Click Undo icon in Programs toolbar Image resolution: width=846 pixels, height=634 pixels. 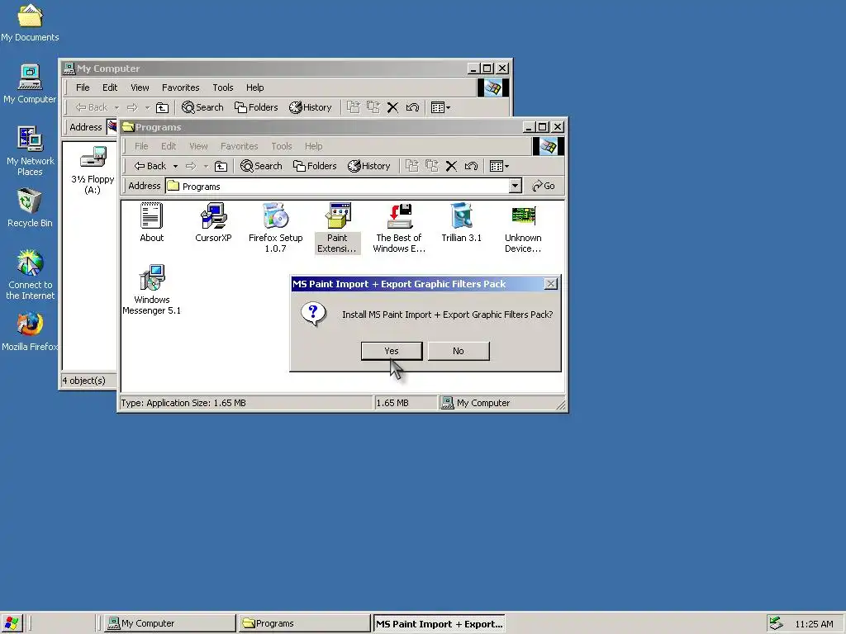click(x=471, y=166)
